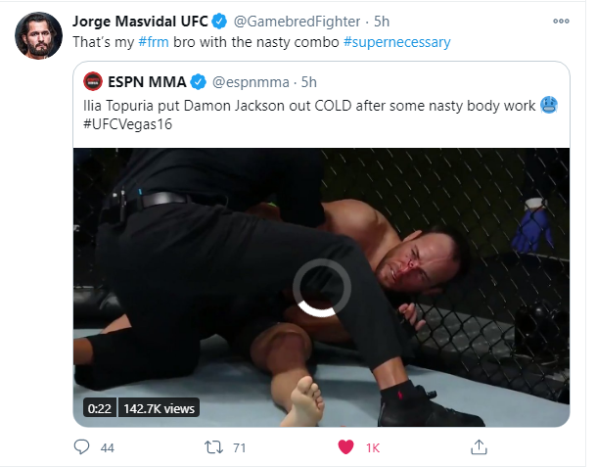This screenshot has height=467, width=596.
Task: Open the 5h timestamp on Masvidal's tweet
Action: (x=382, y=22)
